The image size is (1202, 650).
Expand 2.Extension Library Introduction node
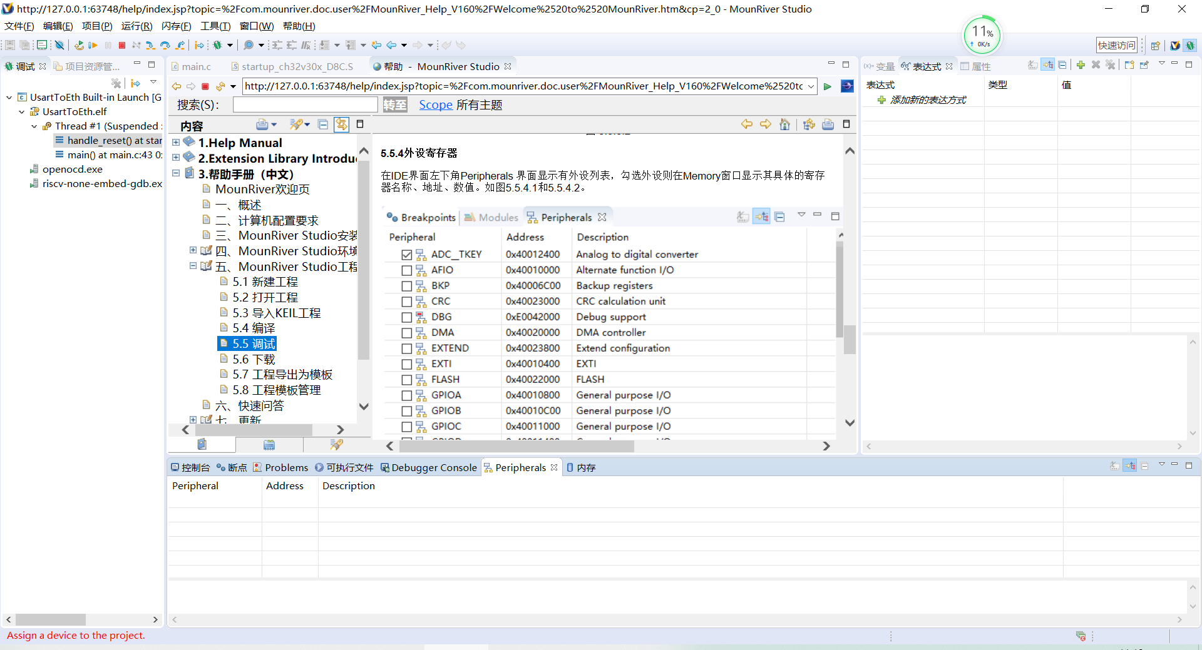(x=176, y=158)
